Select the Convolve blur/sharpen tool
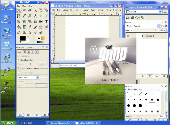The image size is (170, 125). 30,32
